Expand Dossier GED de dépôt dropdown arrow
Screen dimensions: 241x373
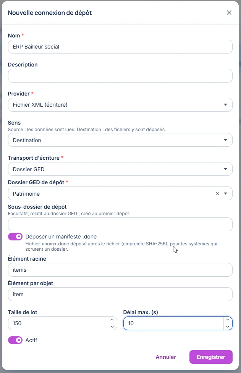pos(226,194)
